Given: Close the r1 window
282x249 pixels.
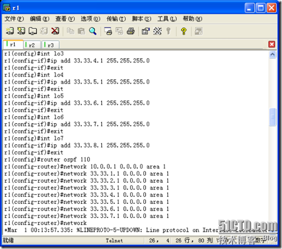Looking at the screenshot, I should [271, 8].
